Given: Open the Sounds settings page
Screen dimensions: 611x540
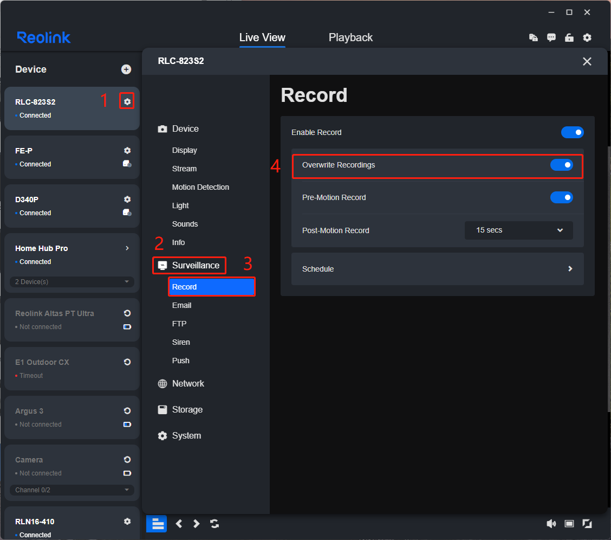Looking at the screenshot, I should [185, 224].
